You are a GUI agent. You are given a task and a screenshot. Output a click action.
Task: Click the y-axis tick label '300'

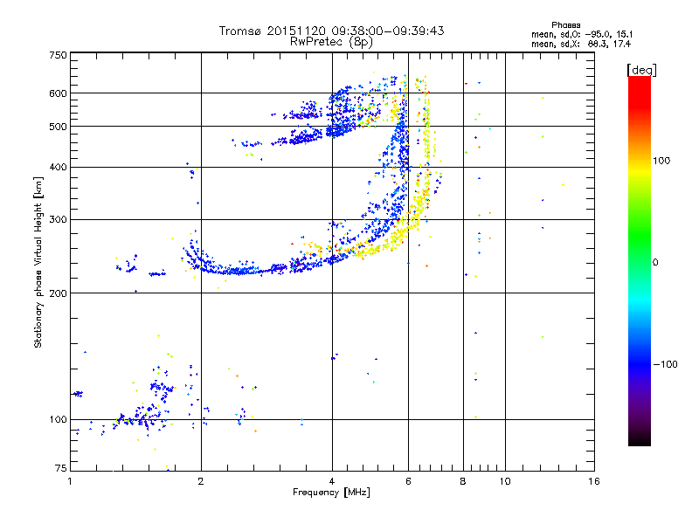[58, 220]
